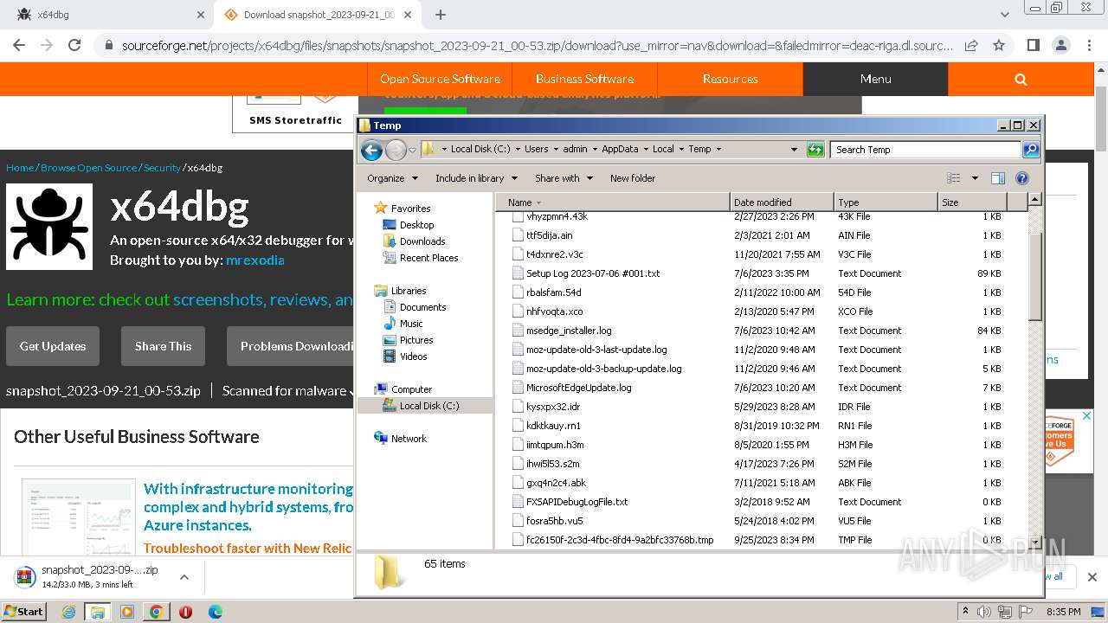1108x623 pixels.
Task: Click SourceForge orange search icon
Action: [1021, 79]
